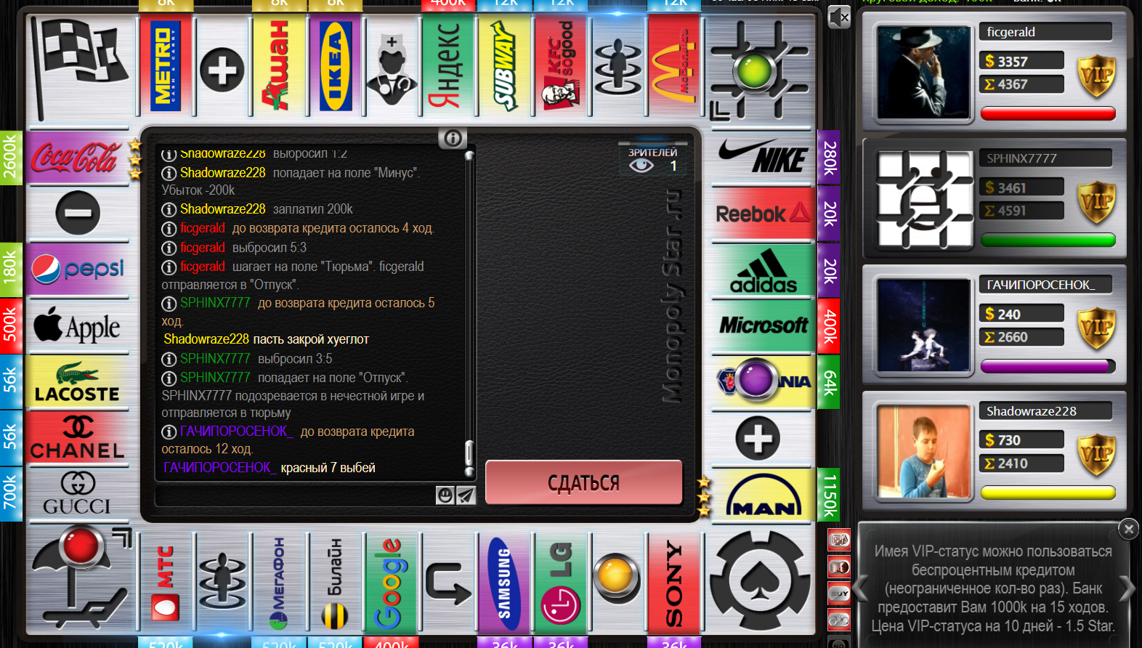The height and width of the screenshot is (648, 1142).
Task: Click the checkered flag start corner
Action: coord(80,69)
